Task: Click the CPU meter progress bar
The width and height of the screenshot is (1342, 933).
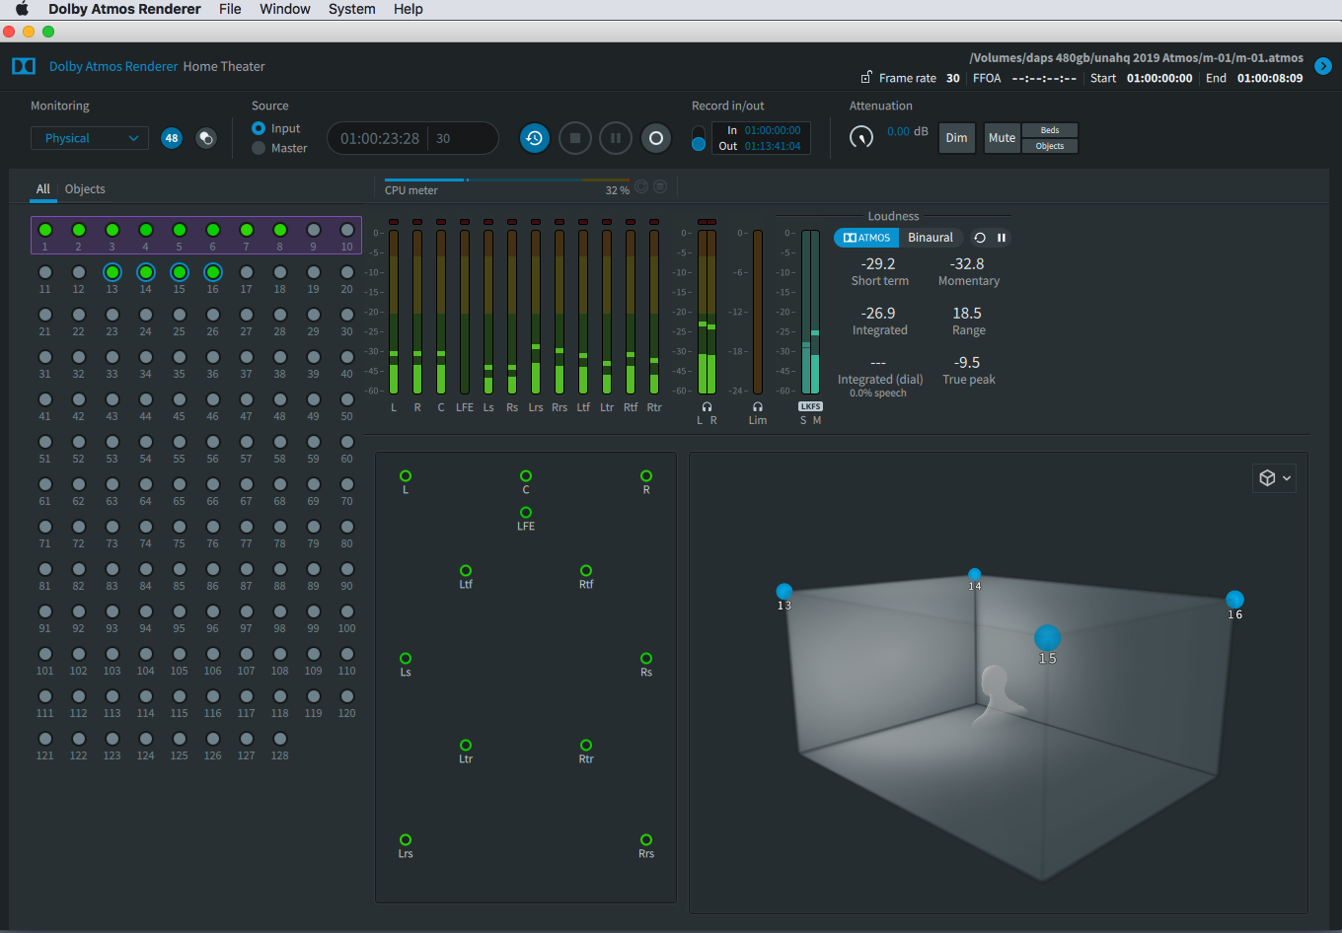Action: point(507,180)
